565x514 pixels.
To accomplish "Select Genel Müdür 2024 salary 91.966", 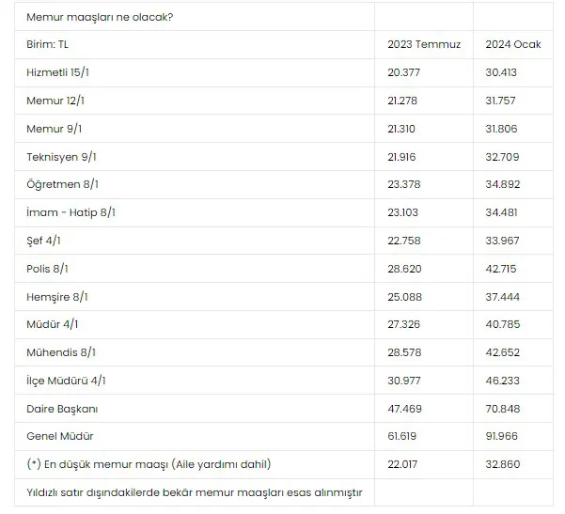I will pos(502,436).
